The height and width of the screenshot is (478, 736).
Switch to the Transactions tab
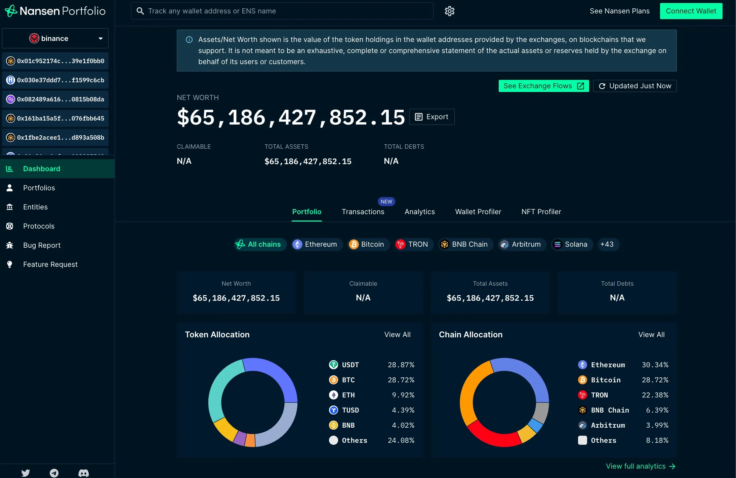363,212
